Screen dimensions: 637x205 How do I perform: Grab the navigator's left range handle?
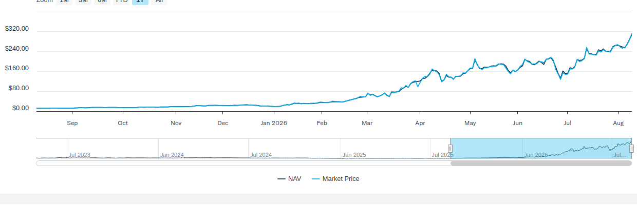click(450, 149)
